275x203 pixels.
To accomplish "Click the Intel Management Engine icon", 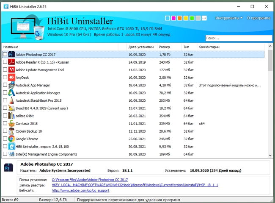I will 11,154.
